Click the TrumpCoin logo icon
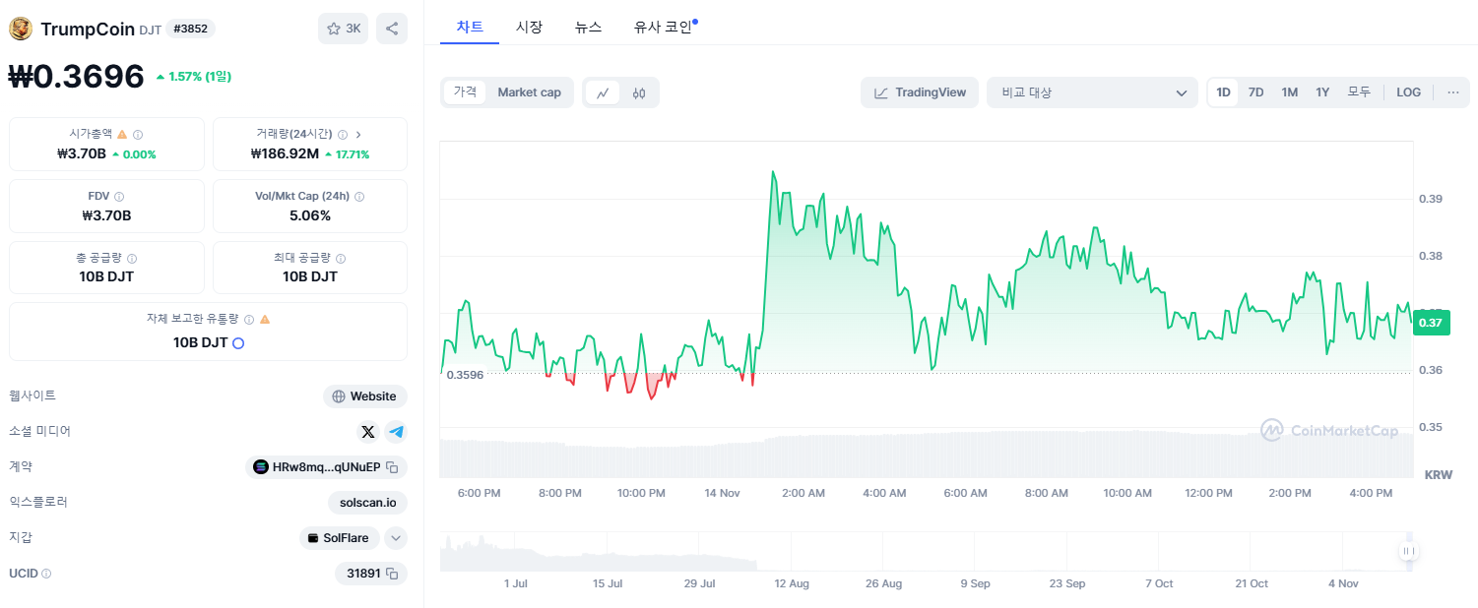This screenshot has height=608, width=1478. point(21,29)
